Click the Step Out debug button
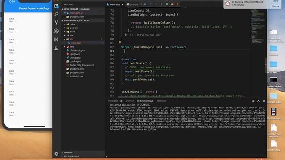The height and width of the screenshot is (160, 285). click(x=161, y=4)
